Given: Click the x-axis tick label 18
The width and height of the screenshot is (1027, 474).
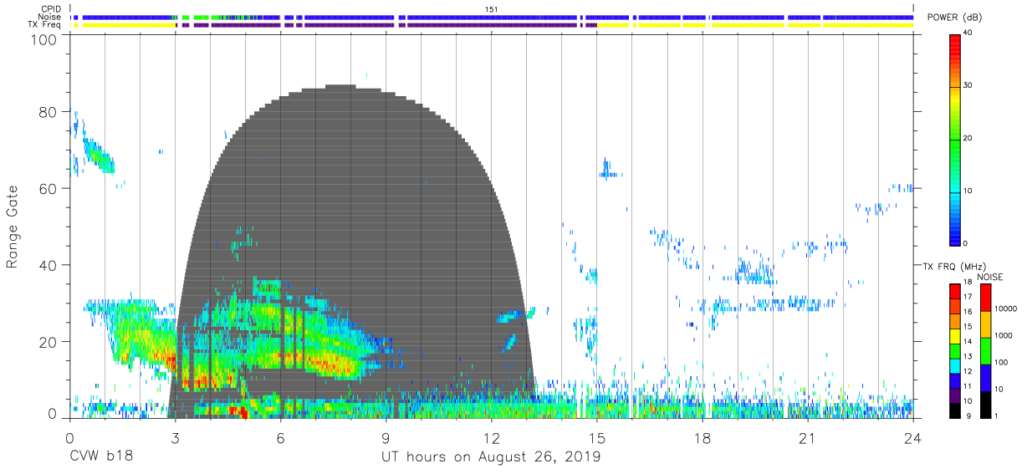Looking at the screenshot, I should coord(703,438).
